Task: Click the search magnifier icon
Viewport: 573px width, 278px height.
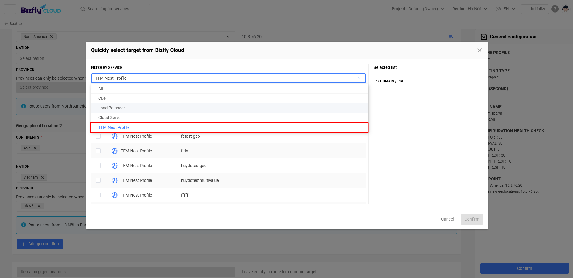Action: tap(83, 9)
